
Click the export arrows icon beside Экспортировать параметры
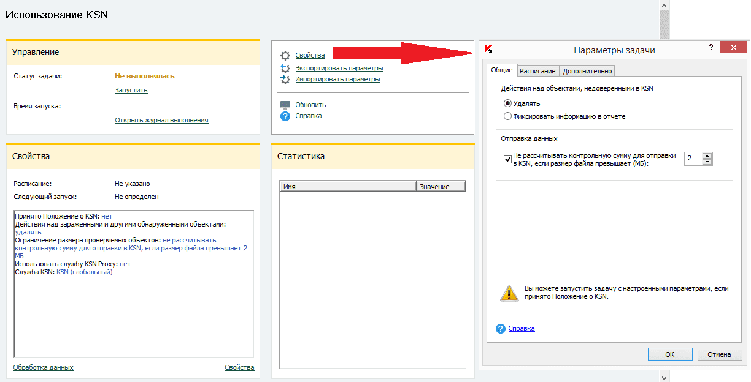285,68
